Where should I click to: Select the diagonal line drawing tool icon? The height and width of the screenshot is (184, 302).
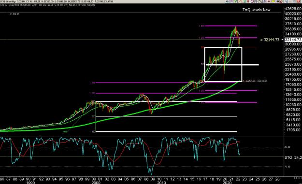tap(260, 1)
